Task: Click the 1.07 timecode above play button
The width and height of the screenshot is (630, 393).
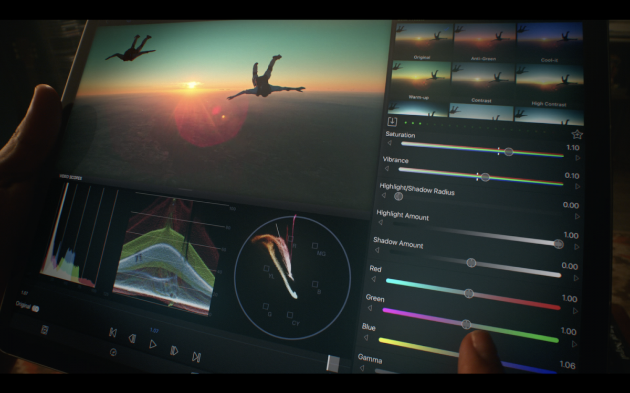Action: [154, 331]
